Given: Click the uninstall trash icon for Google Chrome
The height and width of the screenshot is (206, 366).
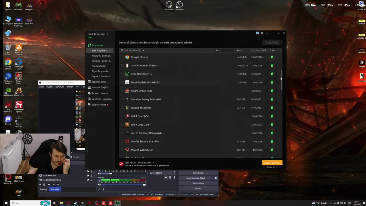Looking at the screenshot, I should 272,57.
